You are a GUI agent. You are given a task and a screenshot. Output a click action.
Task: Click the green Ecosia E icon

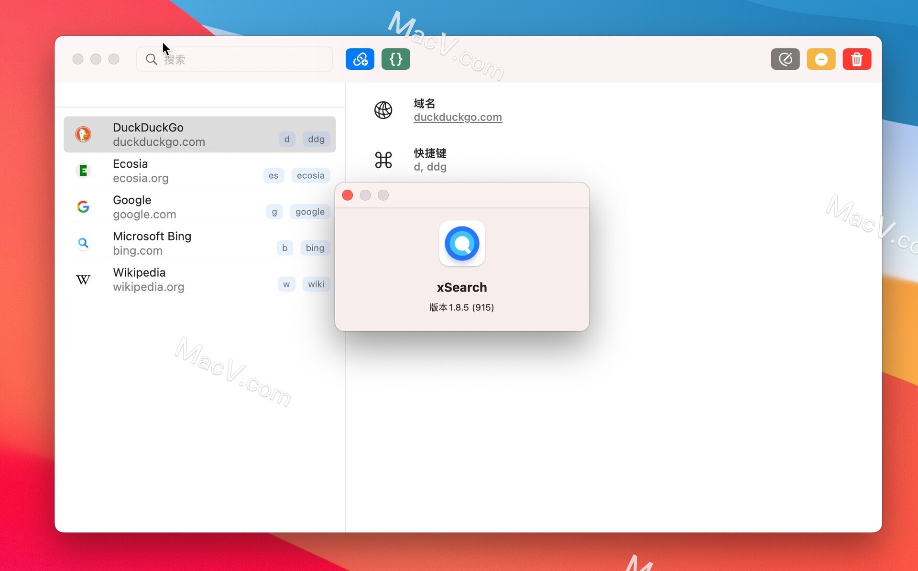[x=83, y=171]
